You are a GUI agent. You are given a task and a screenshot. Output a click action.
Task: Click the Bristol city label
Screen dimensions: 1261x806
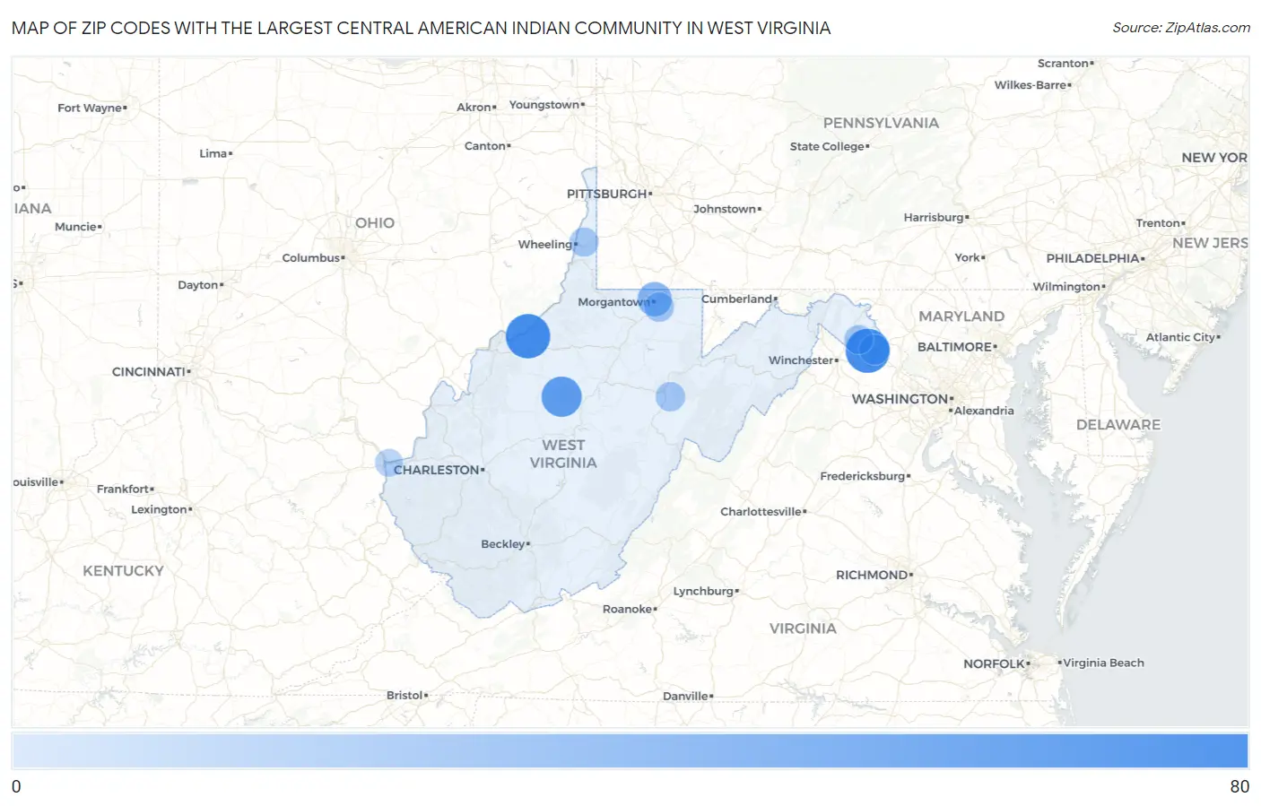click(404, 696)
